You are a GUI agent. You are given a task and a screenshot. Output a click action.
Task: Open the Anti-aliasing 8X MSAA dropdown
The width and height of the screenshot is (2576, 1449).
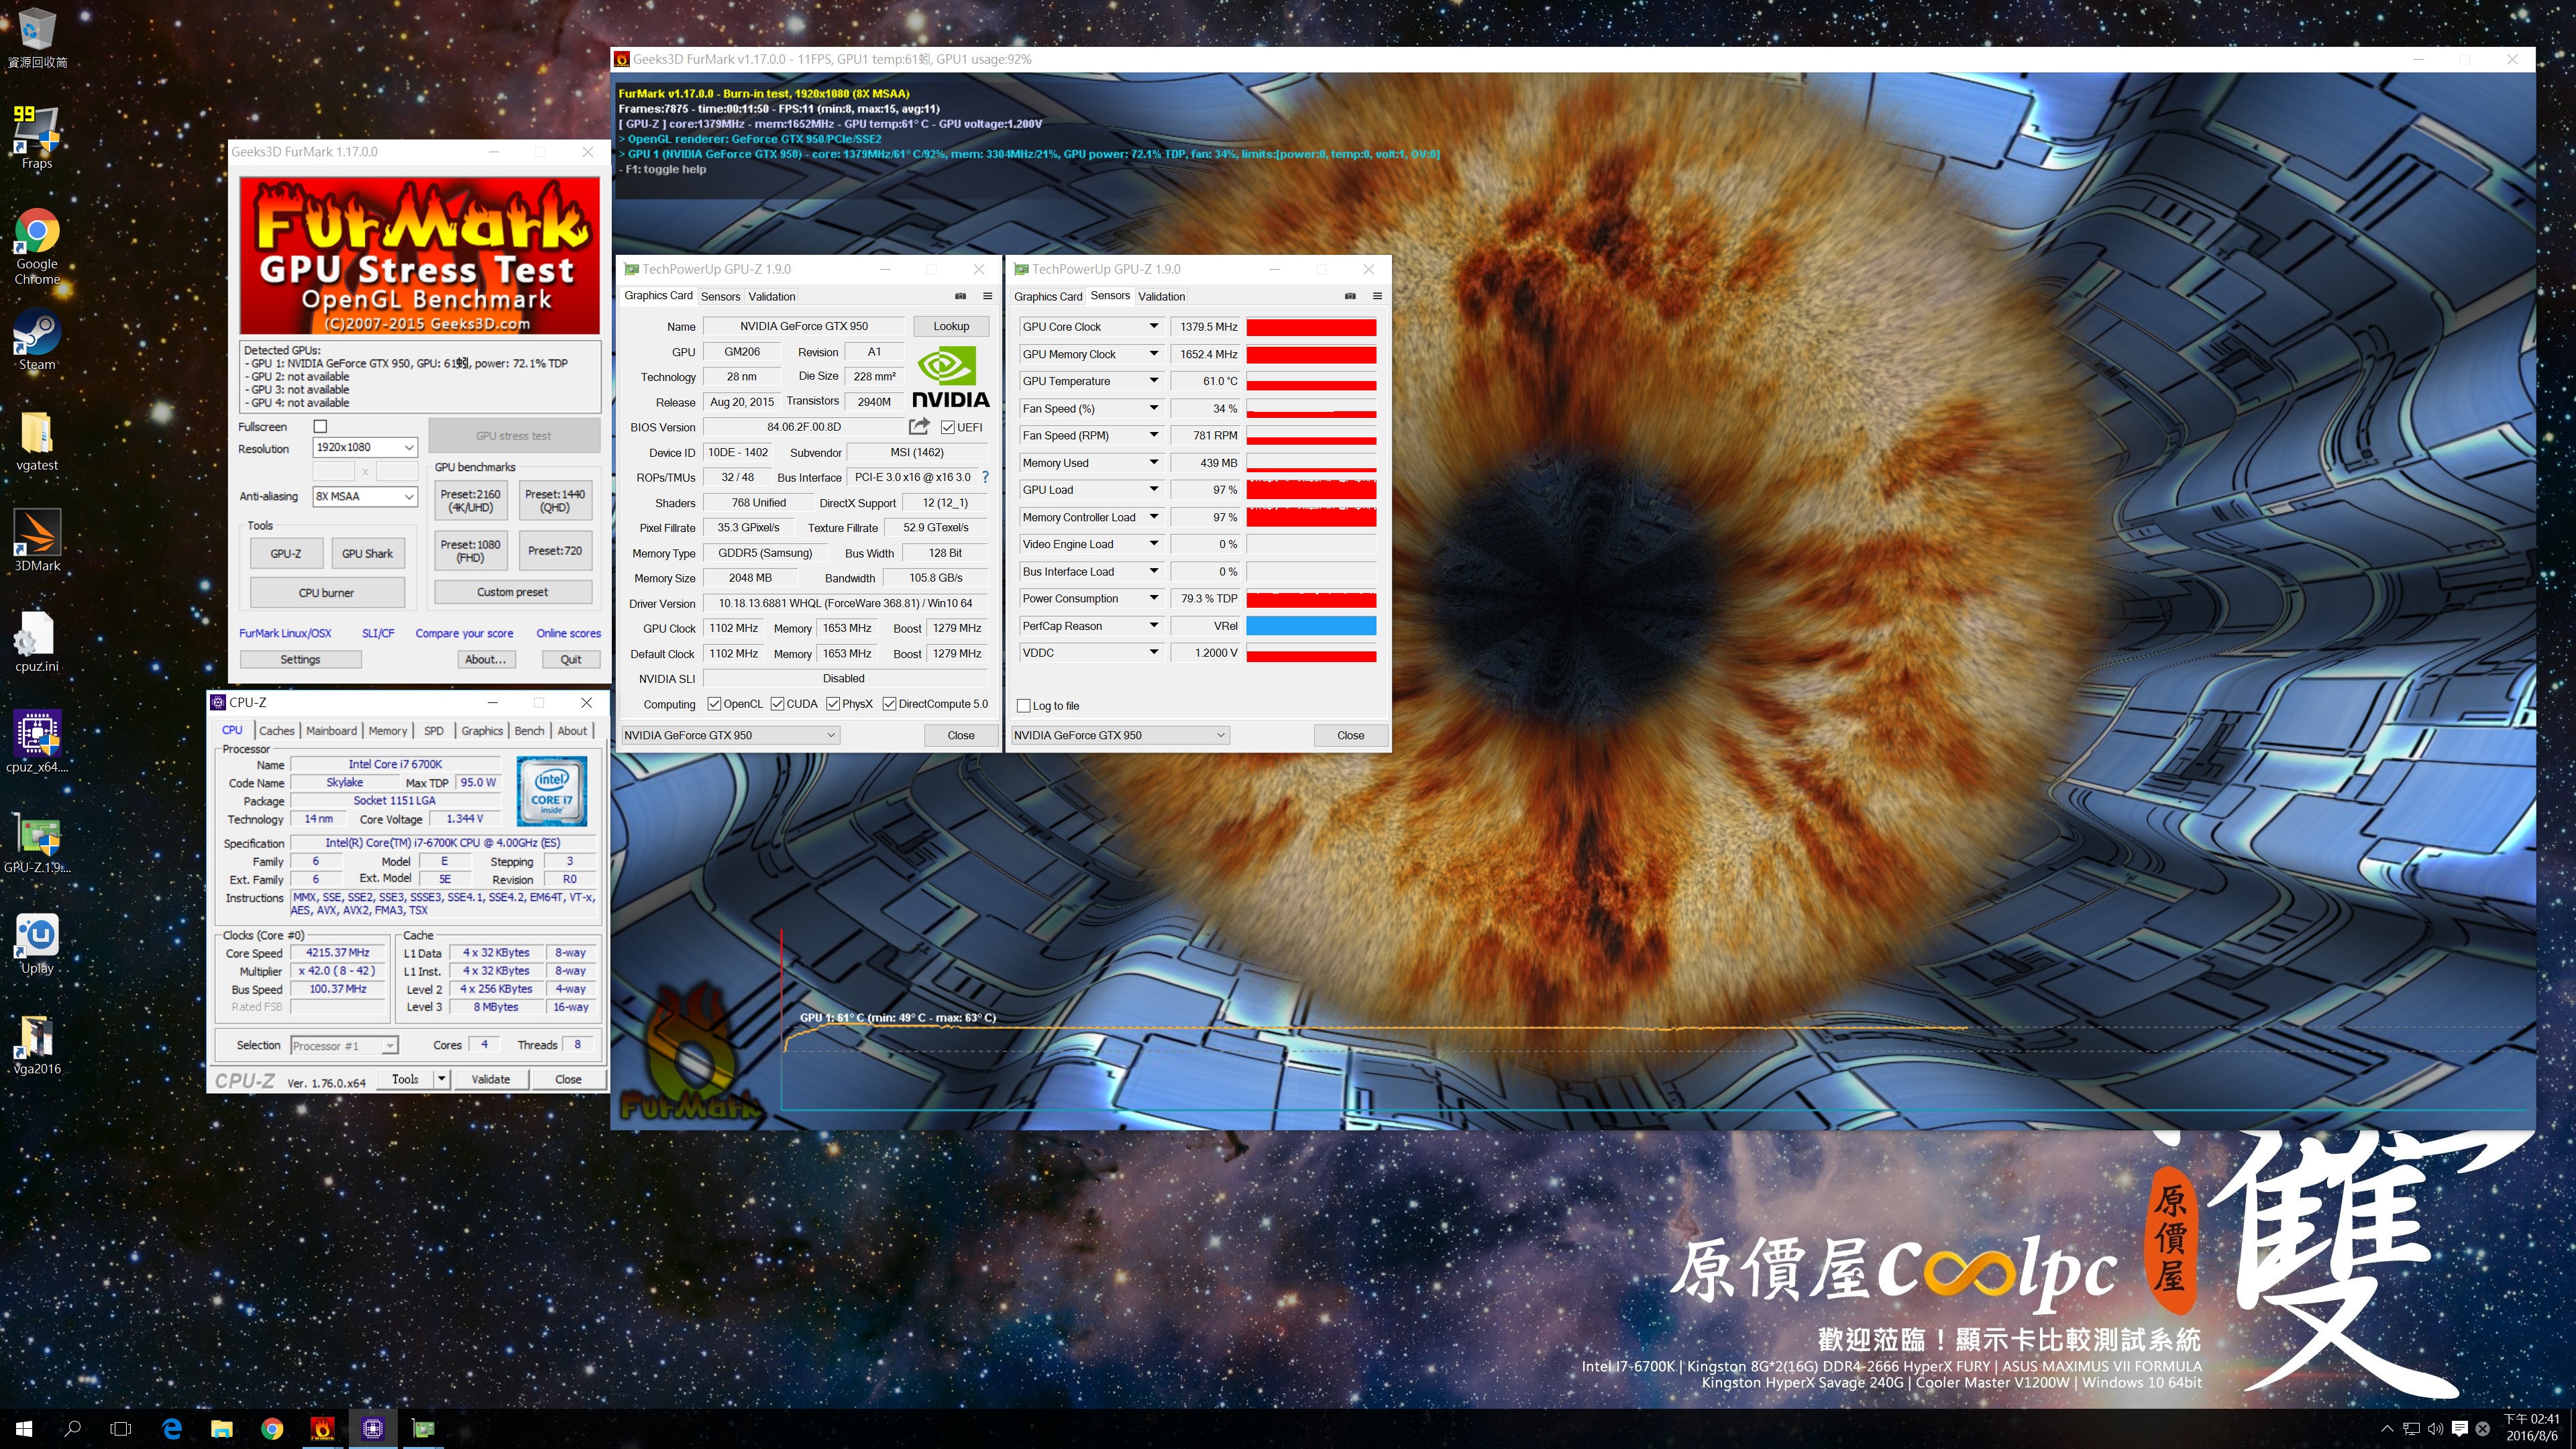(x=365, y=496)
